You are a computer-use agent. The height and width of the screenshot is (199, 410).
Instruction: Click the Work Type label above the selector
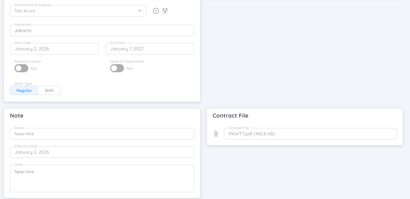click(x=23, y=83)
